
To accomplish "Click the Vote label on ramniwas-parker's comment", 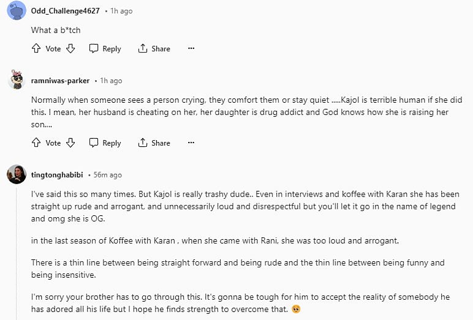I will click(x=53, y=143).
